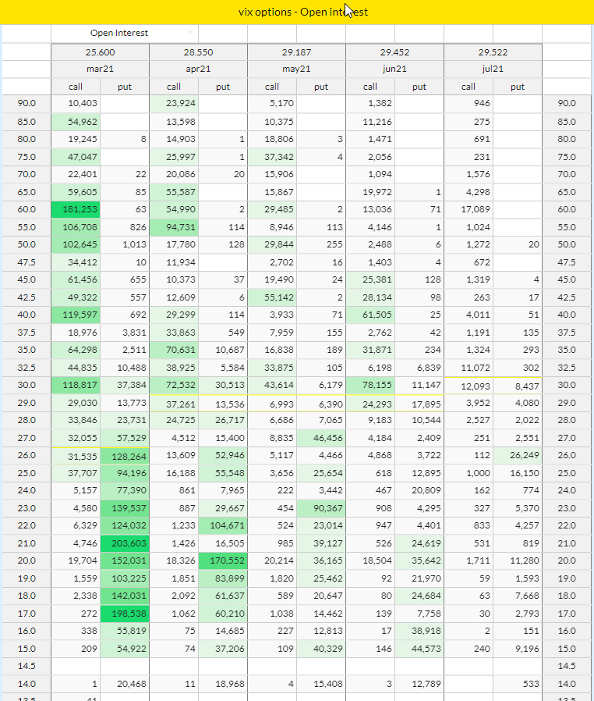Click the apr21 put column header

click(x=223, y=87)
